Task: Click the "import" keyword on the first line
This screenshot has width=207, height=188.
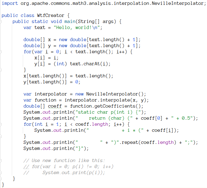Action: pyautogui.click(x=10, y=3)
